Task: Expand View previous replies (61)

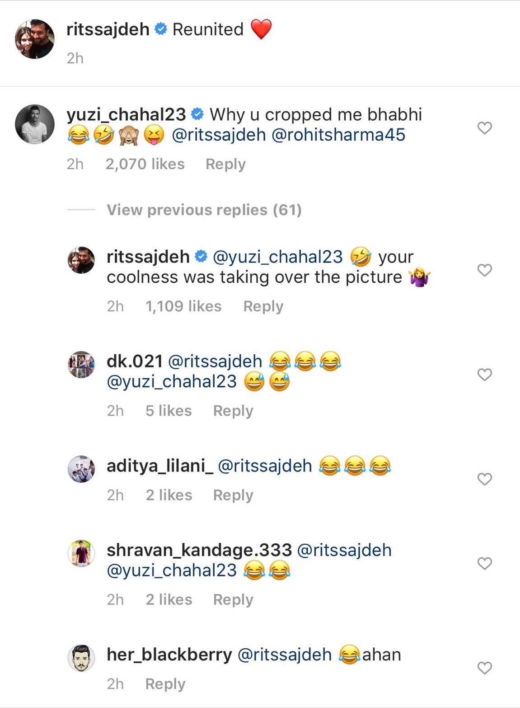Action: [x=204, y=209]
